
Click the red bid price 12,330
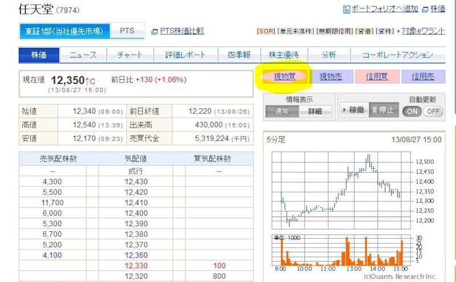point(136,265)
